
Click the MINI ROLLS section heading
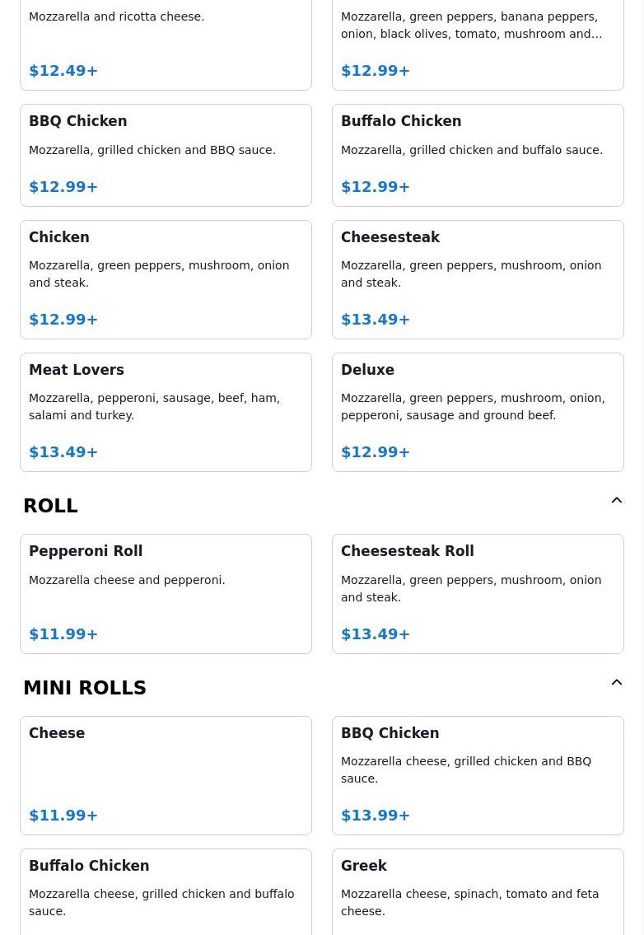tap(85, 688)
